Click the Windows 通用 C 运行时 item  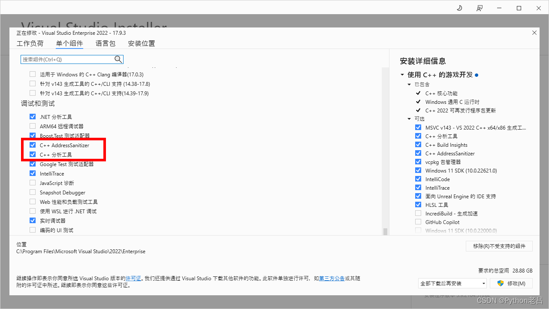click(452, 102)
